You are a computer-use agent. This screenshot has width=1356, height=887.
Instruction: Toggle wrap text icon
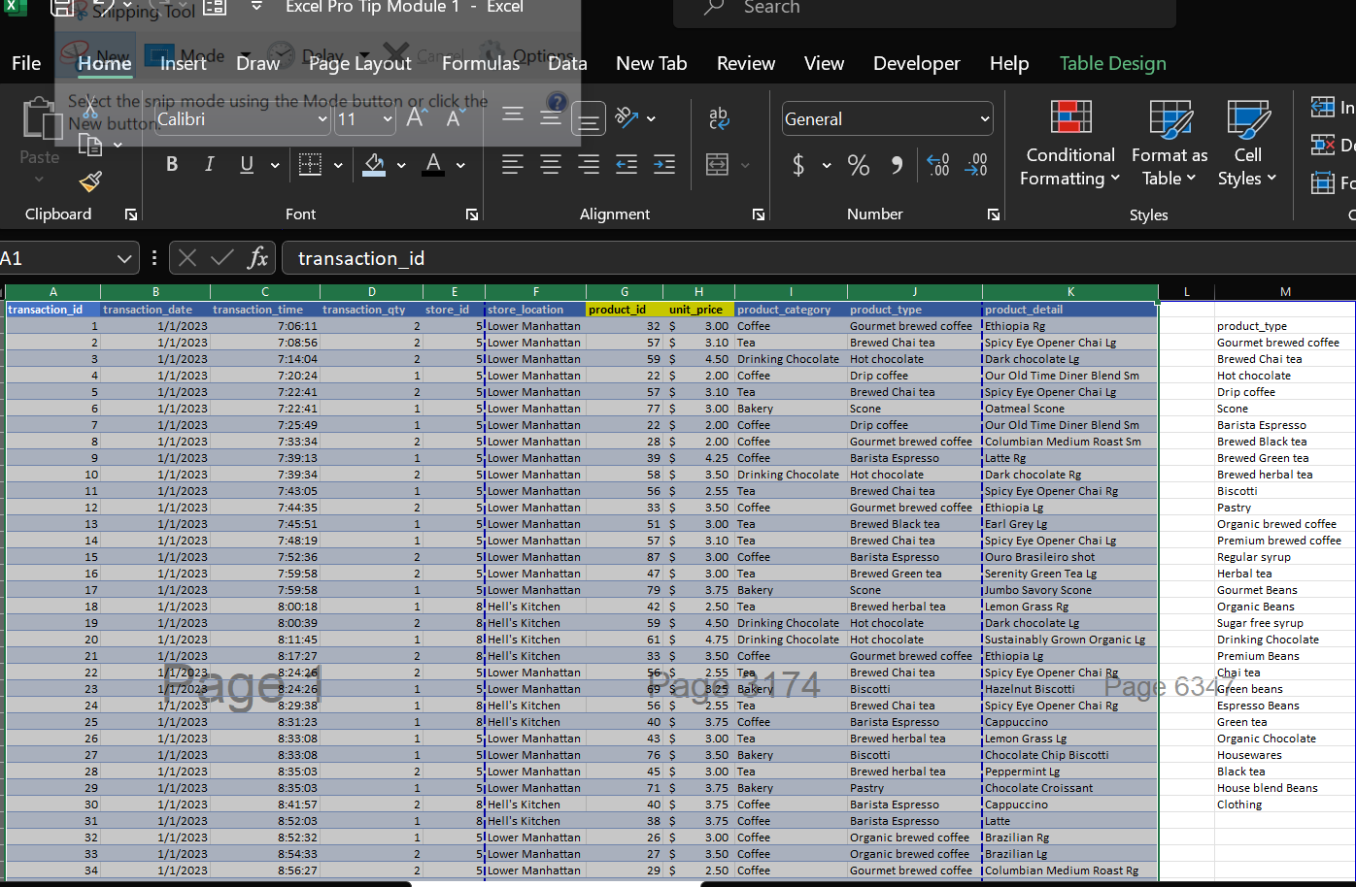coord(719,117)
